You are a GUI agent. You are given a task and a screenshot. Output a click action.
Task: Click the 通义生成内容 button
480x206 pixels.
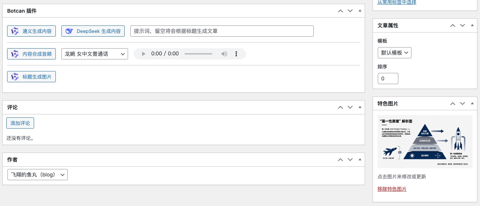31,31
